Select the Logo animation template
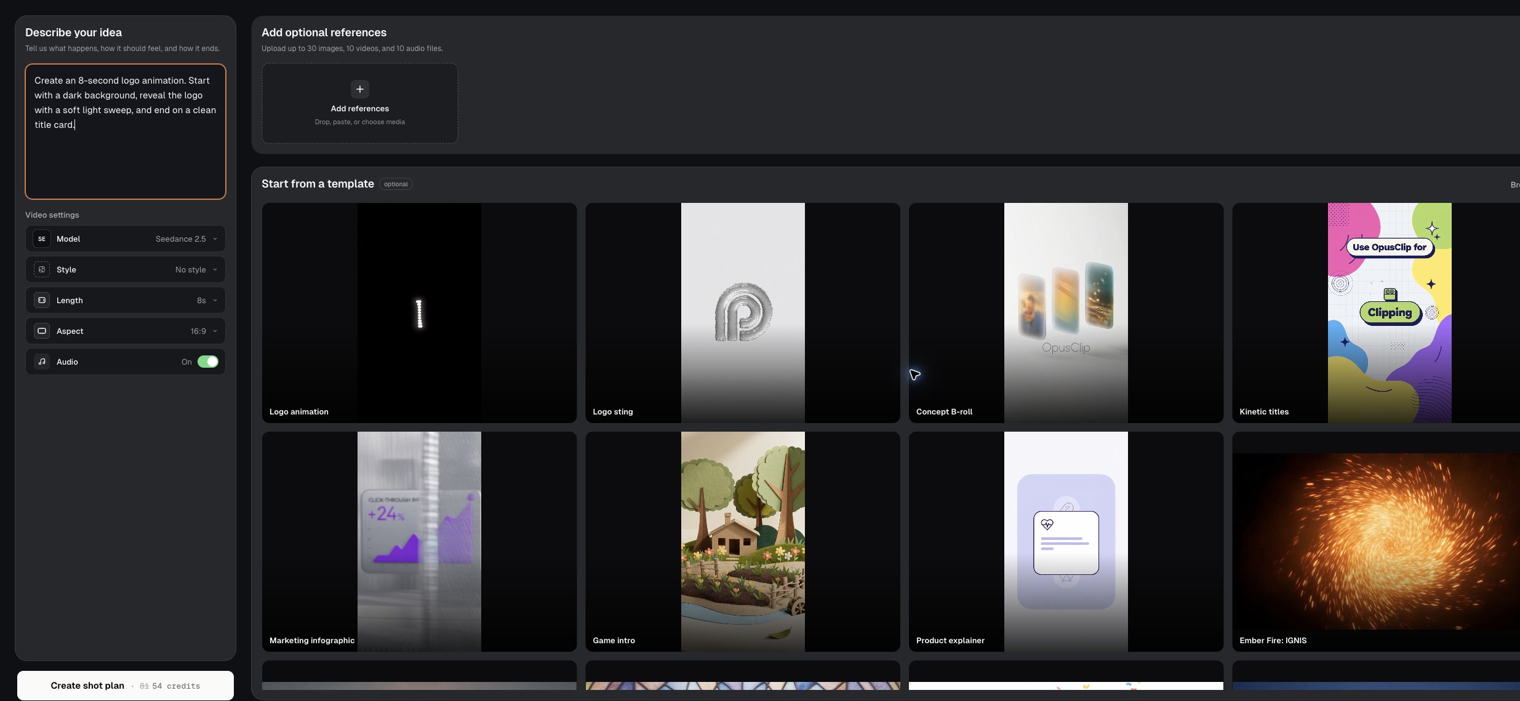Screen dimensions: 1520x701 [x=420, y=313]
